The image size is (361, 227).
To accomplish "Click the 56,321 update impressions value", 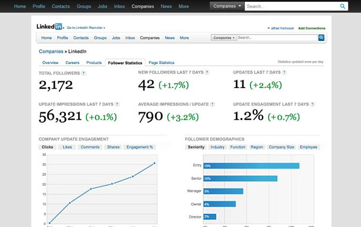I will click(60, 116).
